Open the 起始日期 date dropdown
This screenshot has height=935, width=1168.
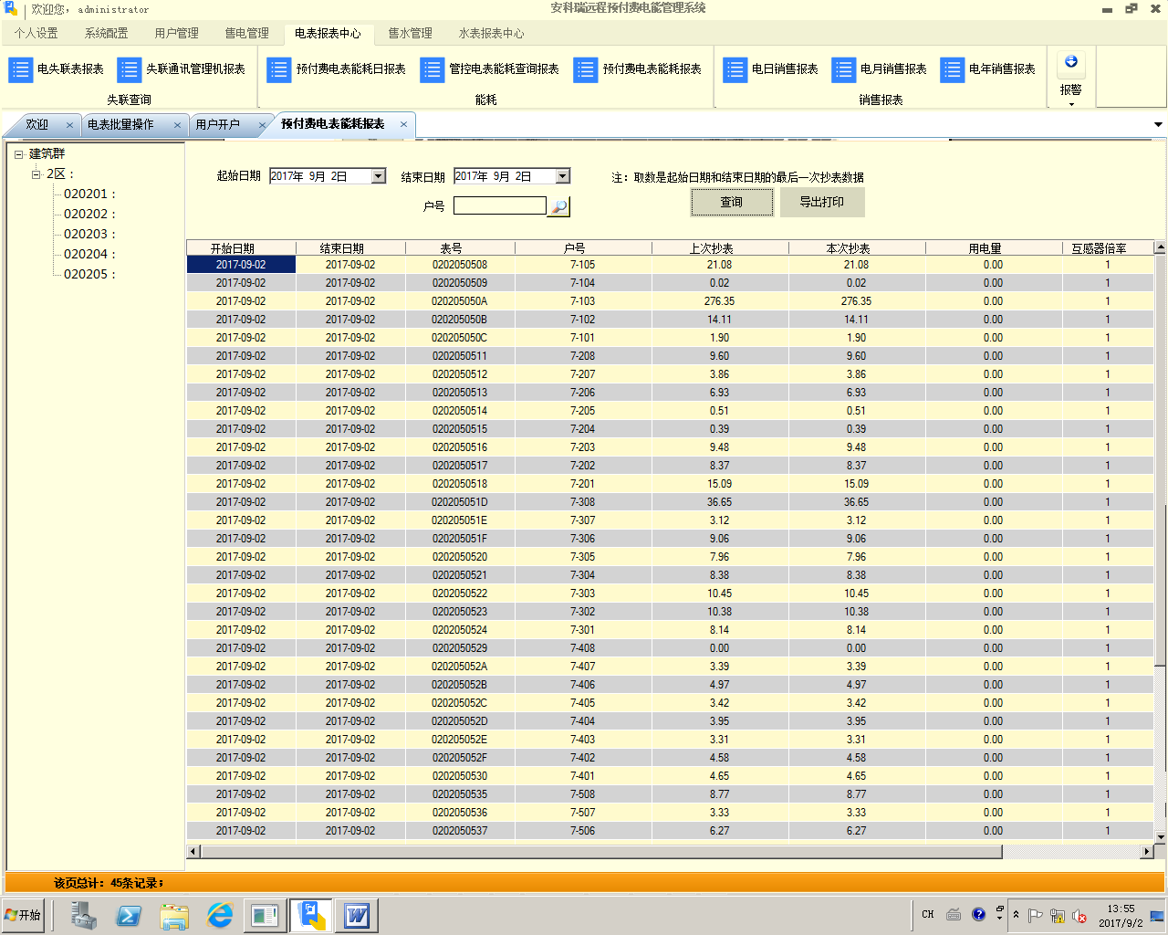pyautogui.click(x=379, y=176)
